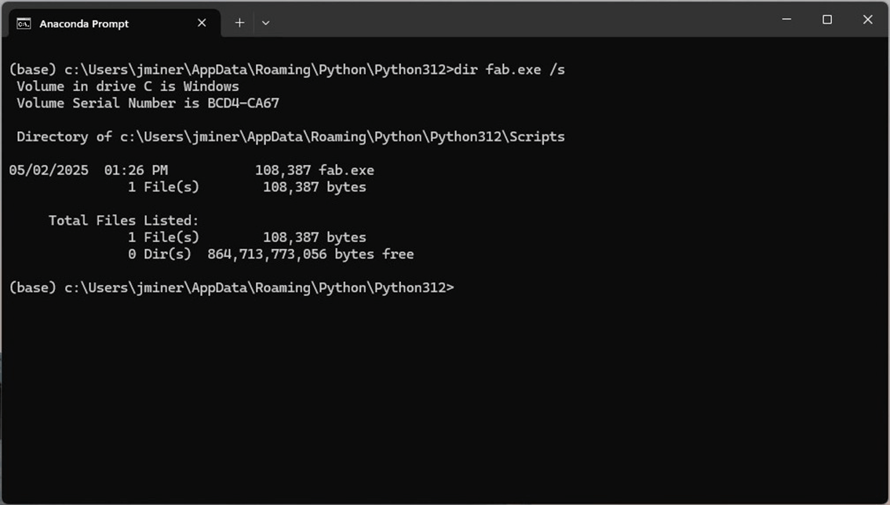Click the fab.exe filename in listing
Image resolution: width=890 pixels, height=505 pixels.
(346, 170)
